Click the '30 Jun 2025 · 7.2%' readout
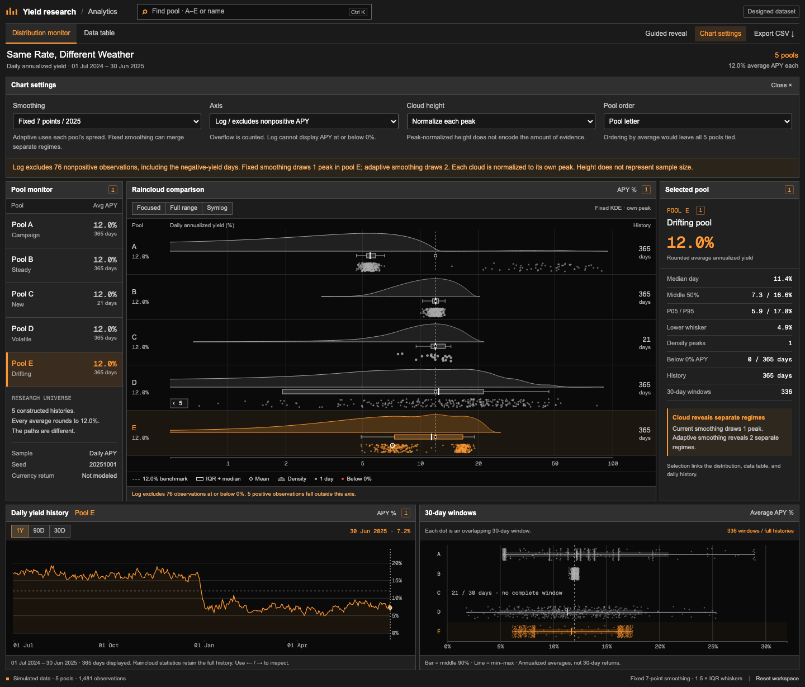Viewport: 805px width, 687px height. coord(380,531)
